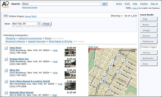Open the History tab

tap(149, 53)
